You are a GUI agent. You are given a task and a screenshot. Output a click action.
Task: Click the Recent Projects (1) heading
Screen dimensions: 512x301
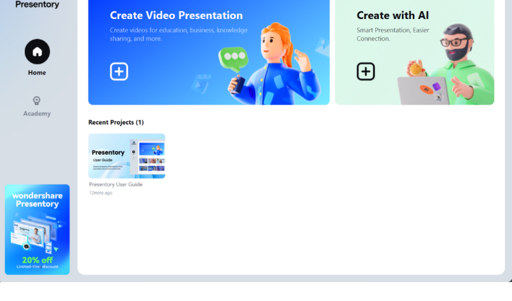[x=116, y=122]
